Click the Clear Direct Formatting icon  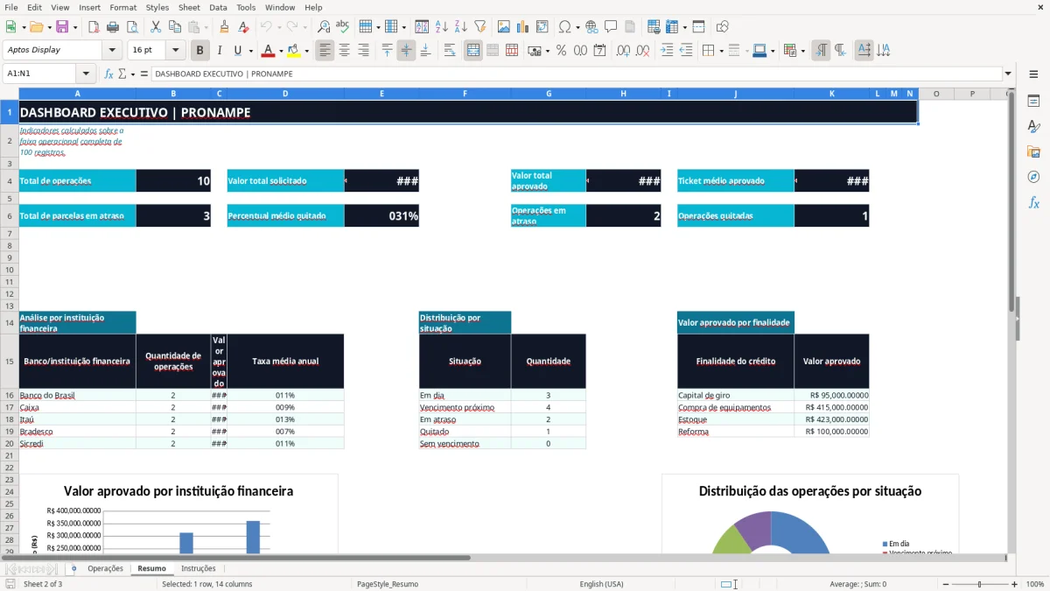coord(243,27)
